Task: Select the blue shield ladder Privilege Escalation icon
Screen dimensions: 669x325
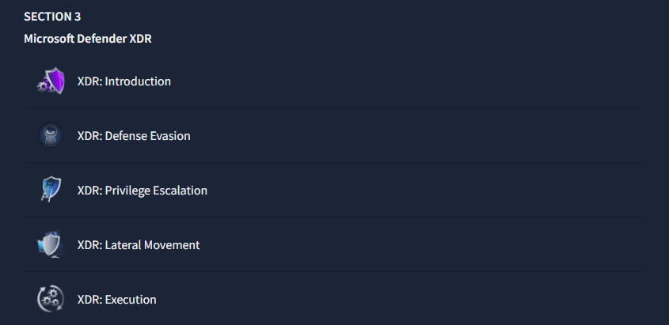Action: [x=51, y=190]
